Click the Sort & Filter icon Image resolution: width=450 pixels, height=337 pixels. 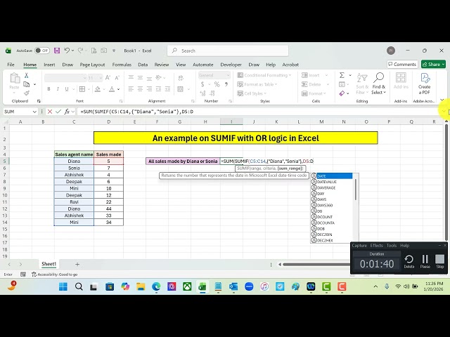point(362,84)
